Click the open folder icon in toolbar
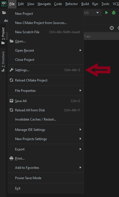The image size is (119, 197). pyautogui.click(x=4, y=13)
